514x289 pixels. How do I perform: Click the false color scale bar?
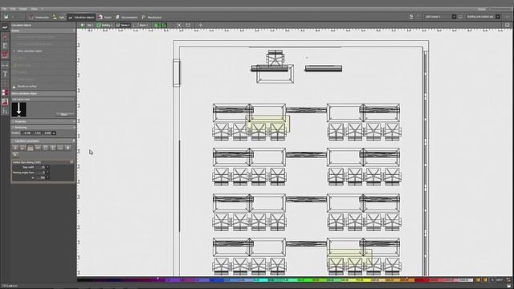click(275, 280)
